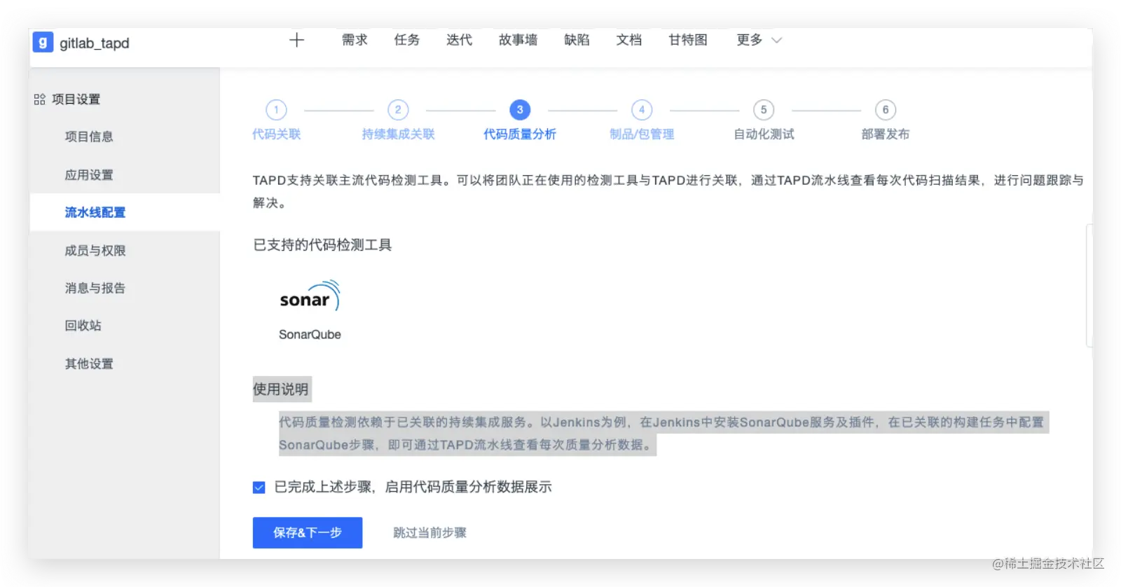The image size is (1121, 587).
Task: Expand the 更多 dropdown menu
Action: click(759, 40)
